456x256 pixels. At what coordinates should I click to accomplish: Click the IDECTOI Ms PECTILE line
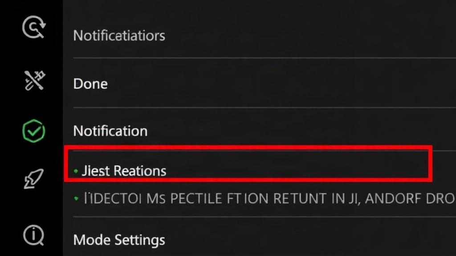pyautogui.click(x=269, y=199)
